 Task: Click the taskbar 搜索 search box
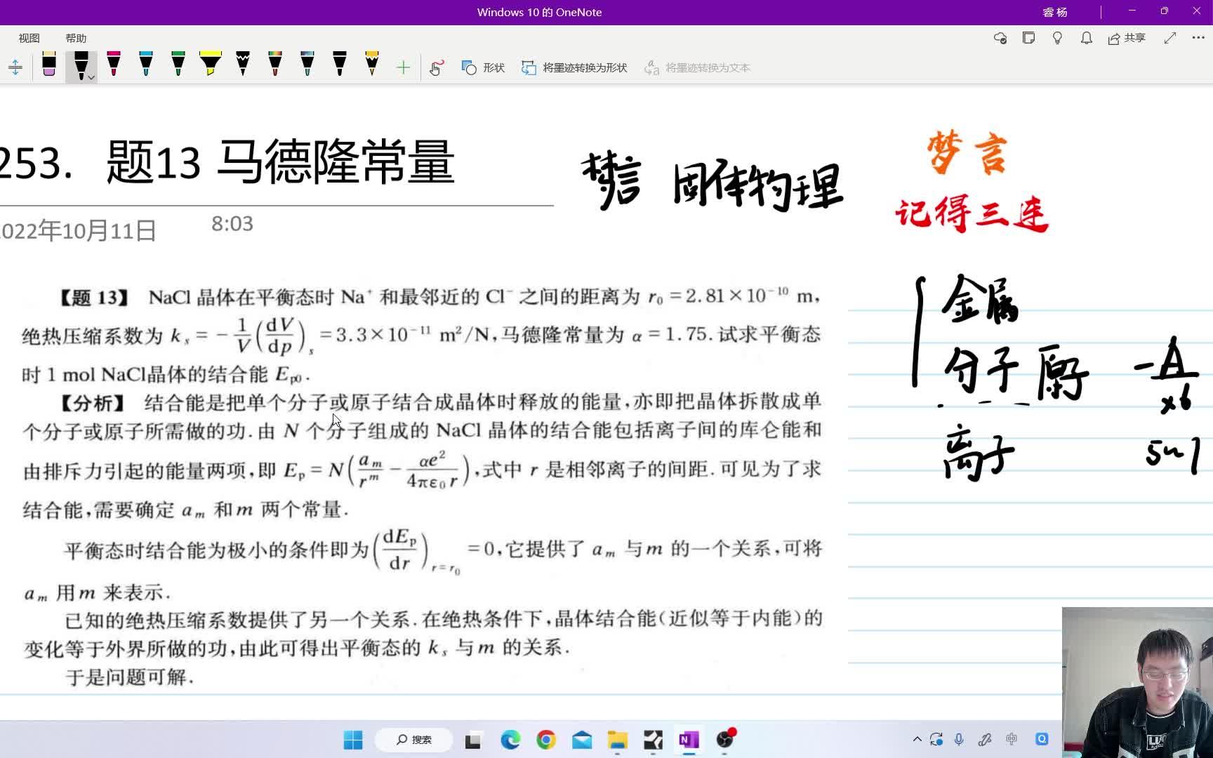point(414,740)
